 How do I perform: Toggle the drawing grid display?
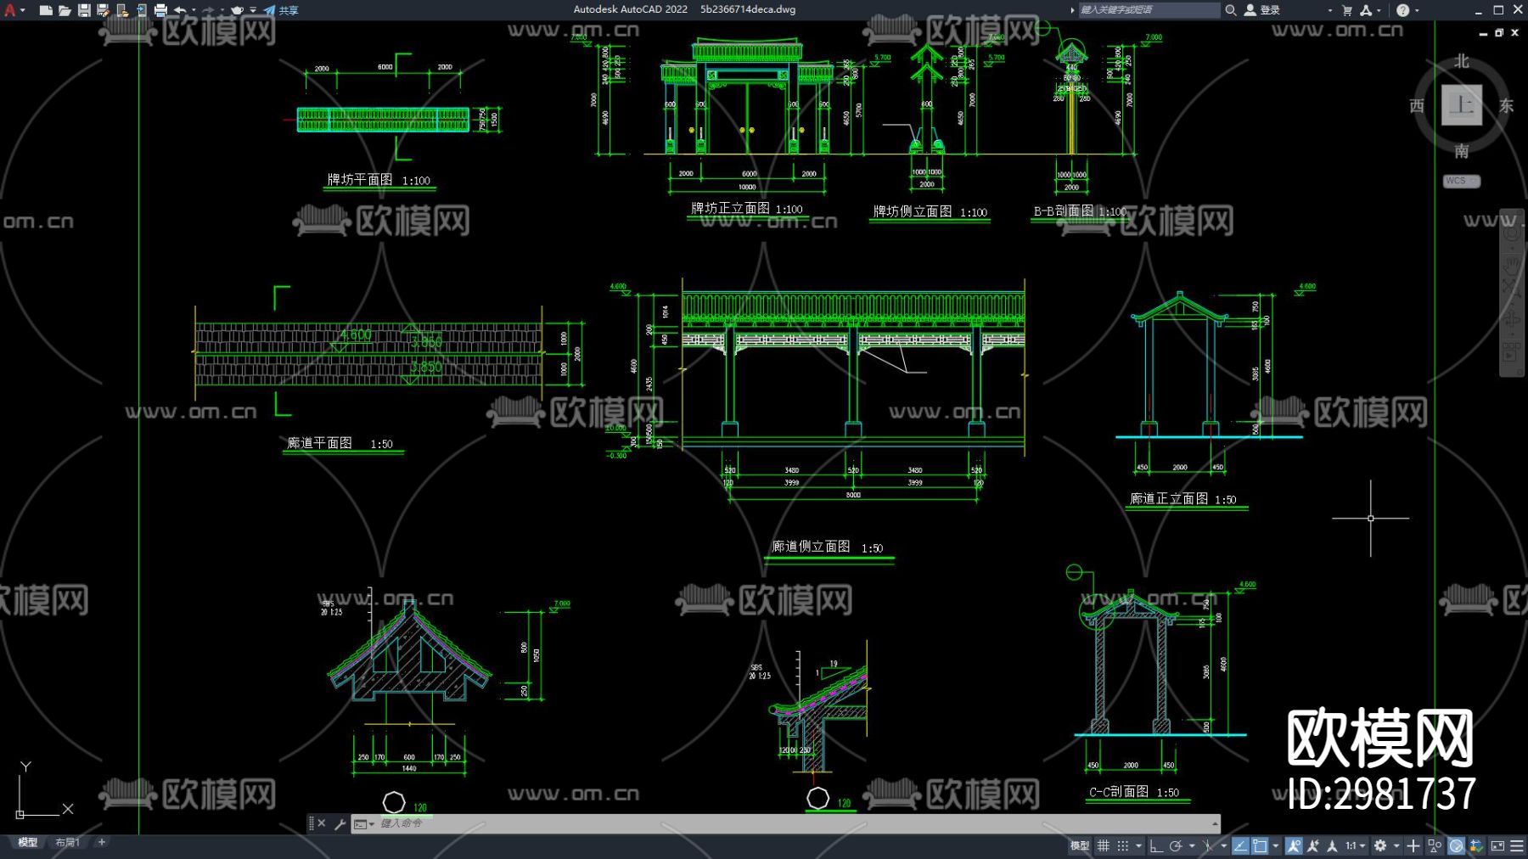[1104, 845]
